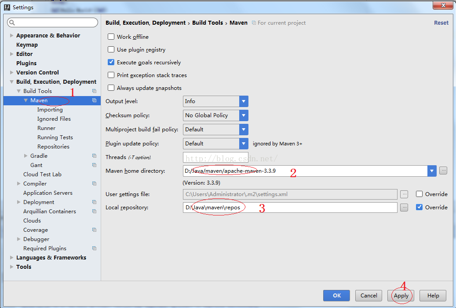Browse for Maven home directory
Viewport: 456px width, 308px height.
point(443,171)
